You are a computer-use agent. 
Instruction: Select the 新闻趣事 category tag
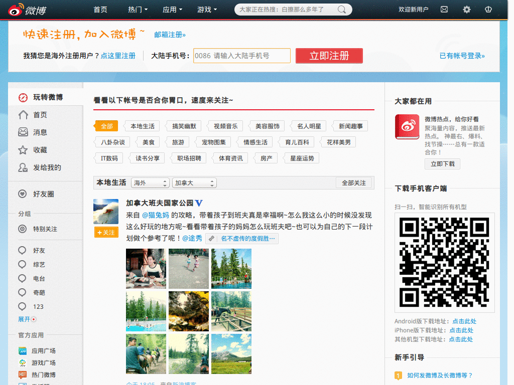pyautogui.click(x=349, y=126)
